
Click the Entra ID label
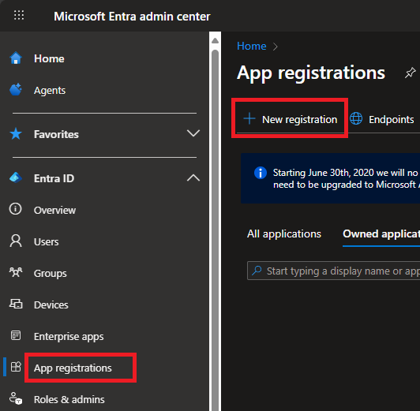click(54, 178)
